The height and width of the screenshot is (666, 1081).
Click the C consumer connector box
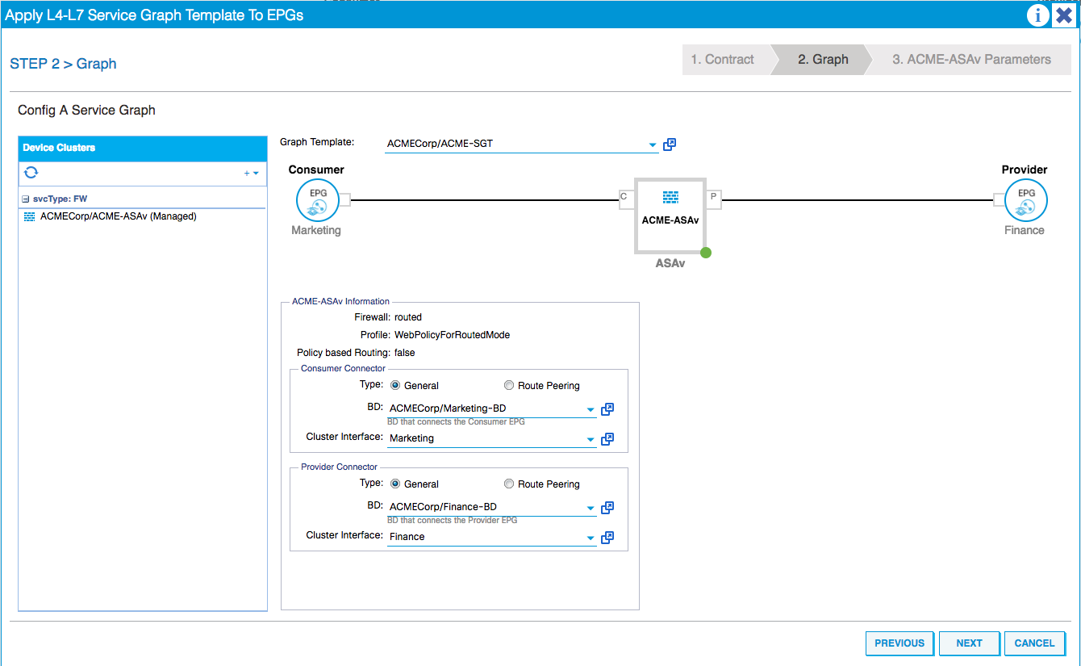click(625, 199)
